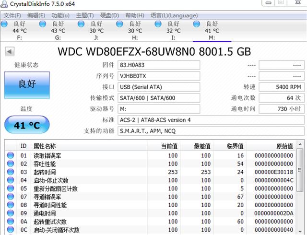Click the previous disk arrow button
The height and width of the screenshot is (235, 307).
pyautogui.click(x=10, y=51)
